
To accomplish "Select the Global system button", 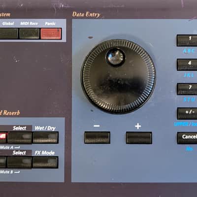I will (9, 33).
